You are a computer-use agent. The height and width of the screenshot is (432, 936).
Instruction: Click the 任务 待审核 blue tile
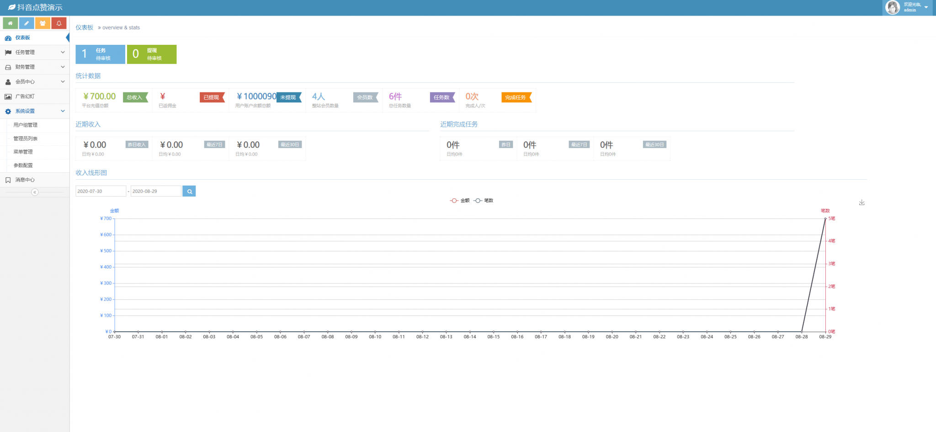[x=100, y=54]
